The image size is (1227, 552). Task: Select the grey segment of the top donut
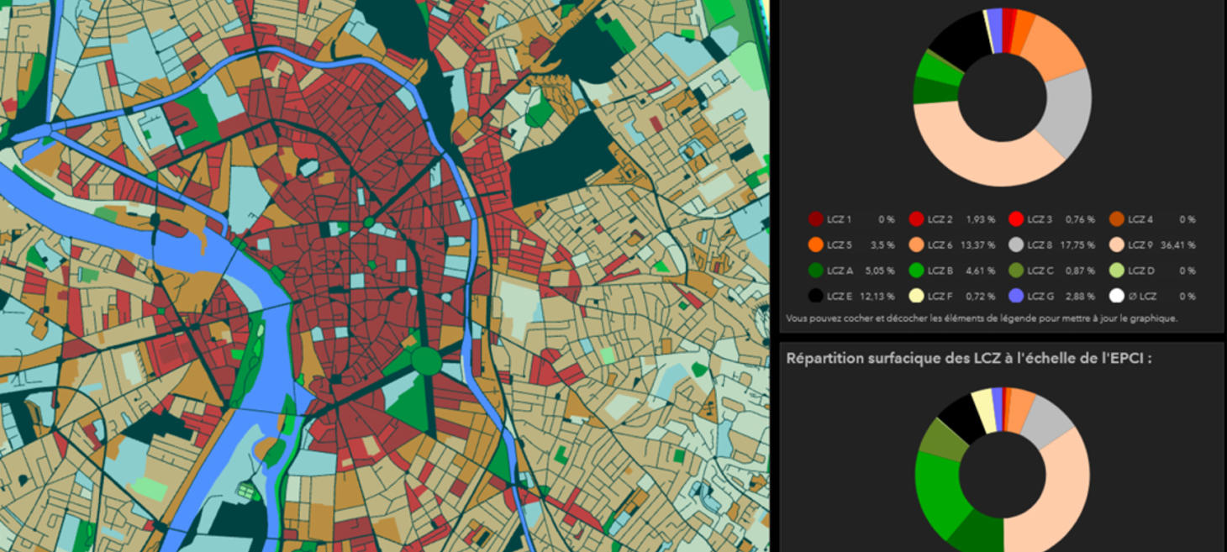coord(1067,112)
